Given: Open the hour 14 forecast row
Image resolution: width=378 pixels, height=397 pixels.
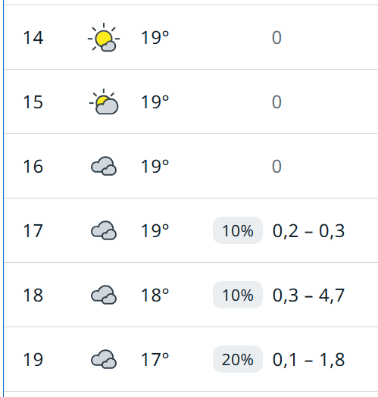Looking at the screenshot, I should coord(191,37).
